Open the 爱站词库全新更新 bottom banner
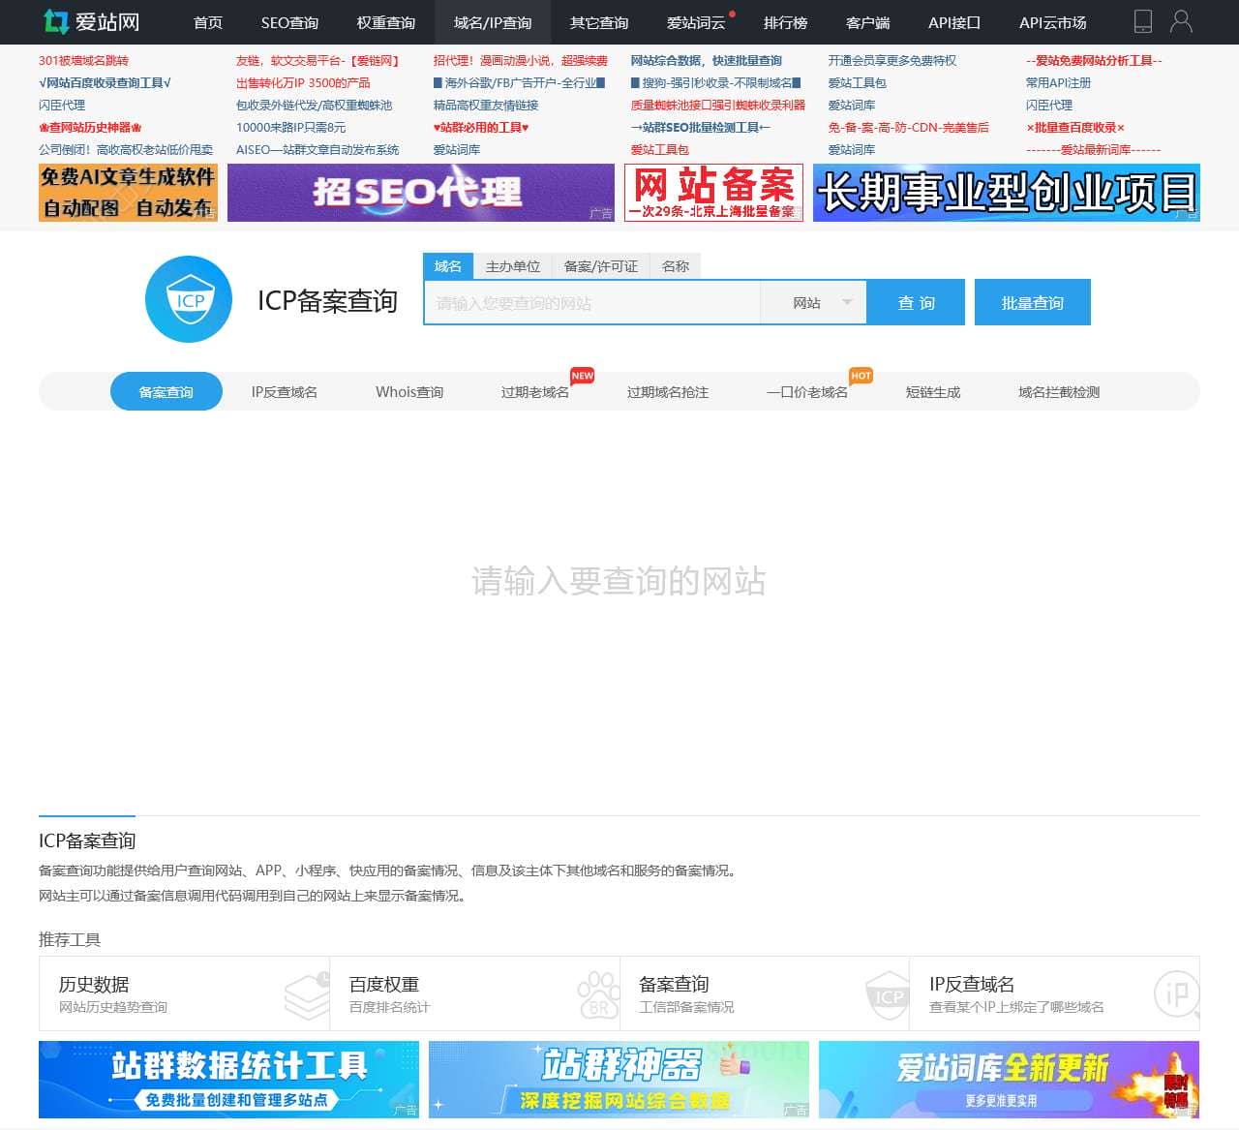Screen dimensions: 1239x1130 (x=1009, y=1080)
